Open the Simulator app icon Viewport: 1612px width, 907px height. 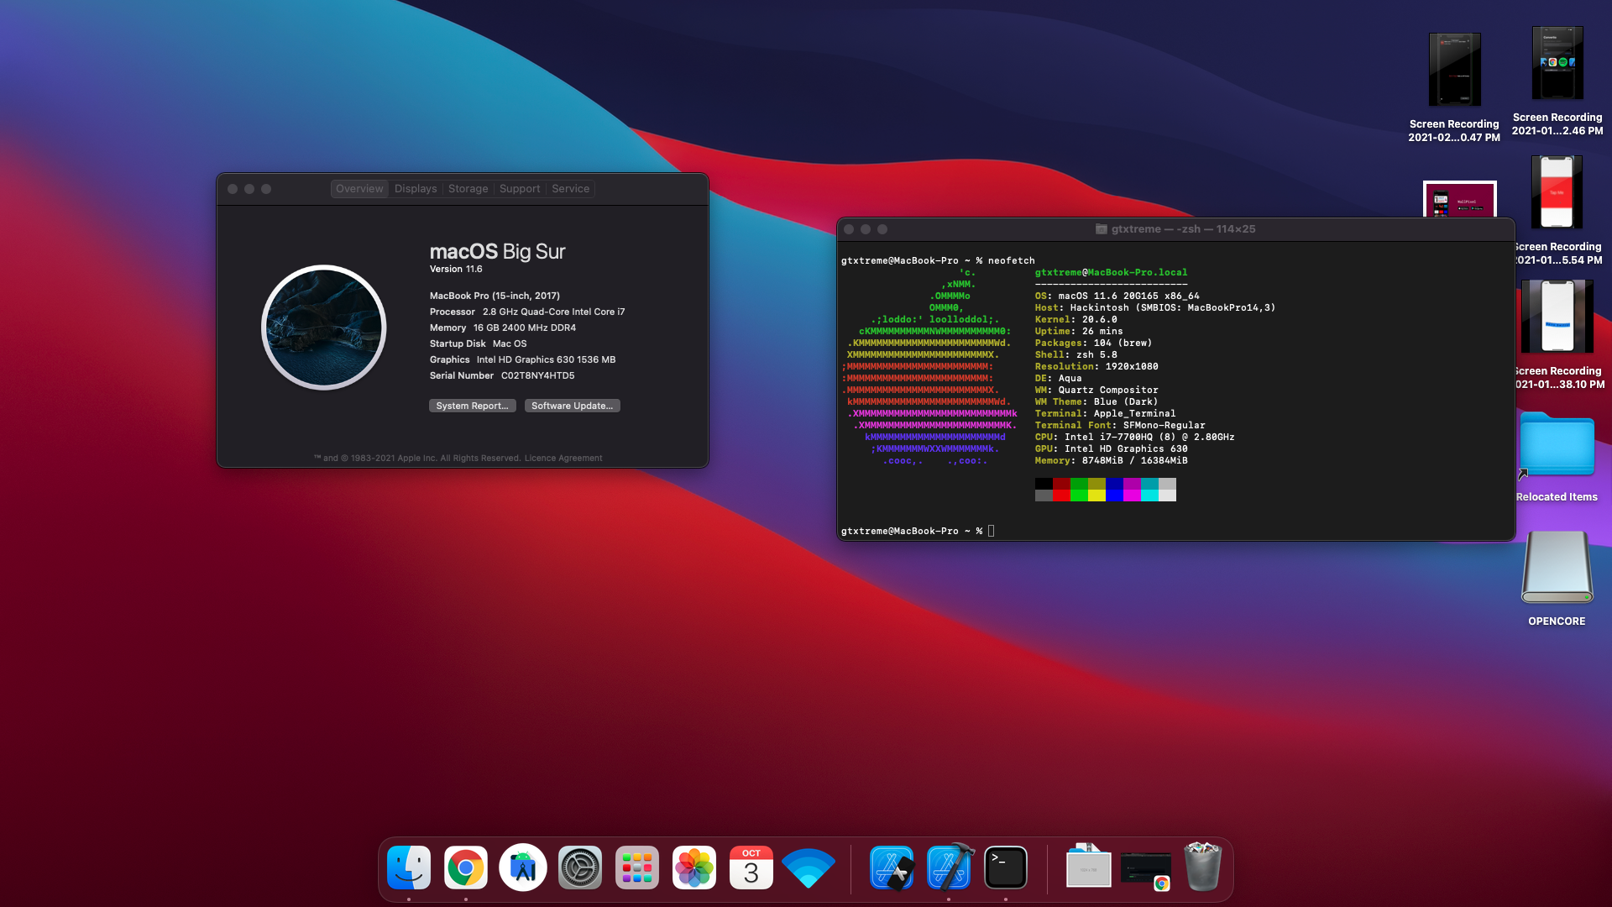click(892, 868)
